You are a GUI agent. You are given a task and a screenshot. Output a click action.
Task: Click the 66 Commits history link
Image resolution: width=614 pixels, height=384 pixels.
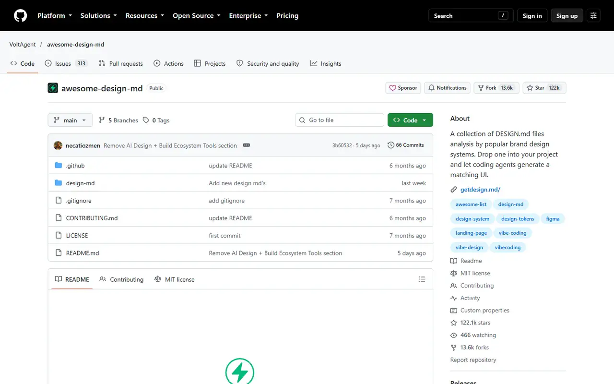point(406,145)
